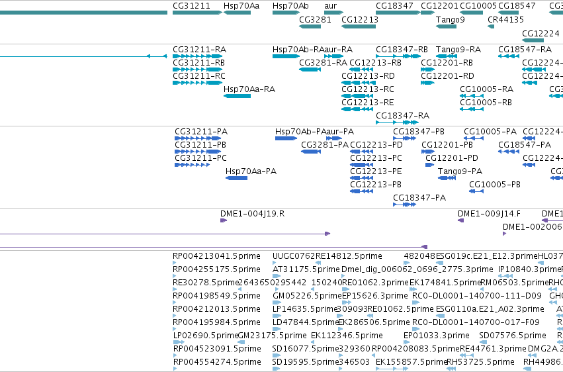This screenshot has width=563, height=372.
Task: Open the RP004198549.5prime EST label
Action: [x=216, y=297]
